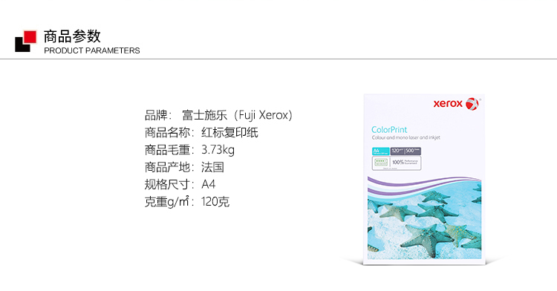
Task: Select the 规格尺寸 A4 line
Action: 180,185
